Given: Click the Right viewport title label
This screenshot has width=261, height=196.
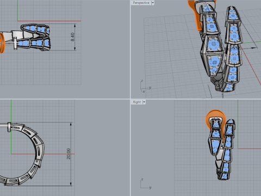Looking at the screenshot, I should point(136,102).
